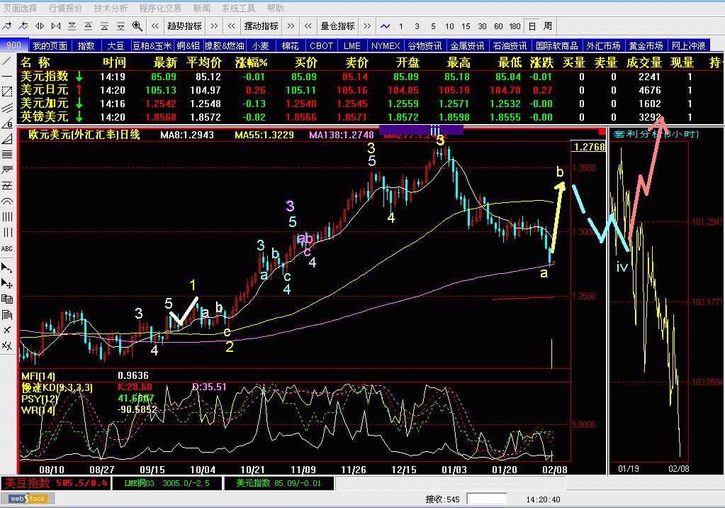The width and height of the screenshot is (725, 508).
Task: Select the parallel channel lines tool
Action: (x=7, y=108)
